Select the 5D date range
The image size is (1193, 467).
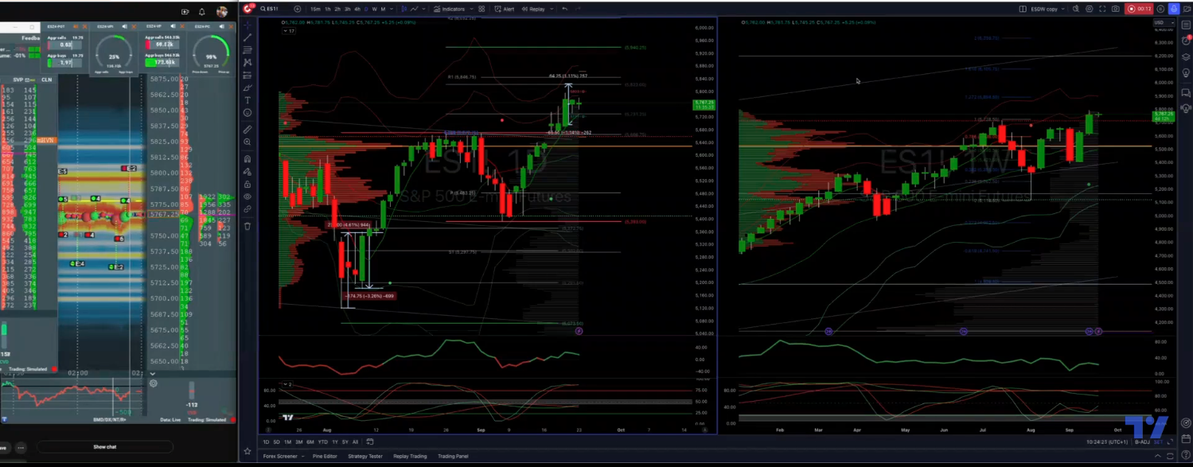click(276, 442)
